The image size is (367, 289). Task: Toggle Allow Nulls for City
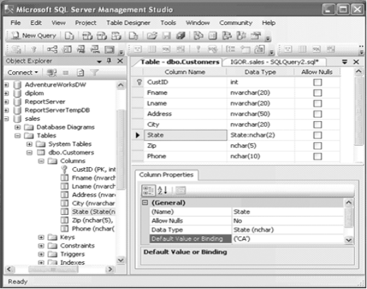point(317,125)
